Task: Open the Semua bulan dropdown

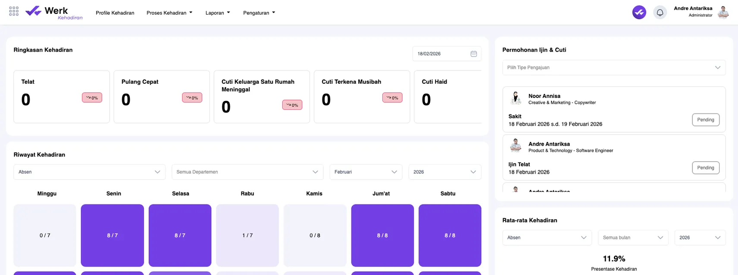Action: point(632,238)
